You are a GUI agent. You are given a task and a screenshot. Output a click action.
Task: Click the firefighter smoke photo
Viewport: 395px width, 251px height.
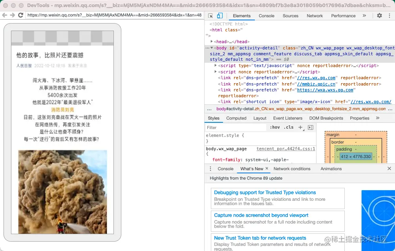pyautogui.click(x=62, y=192)
